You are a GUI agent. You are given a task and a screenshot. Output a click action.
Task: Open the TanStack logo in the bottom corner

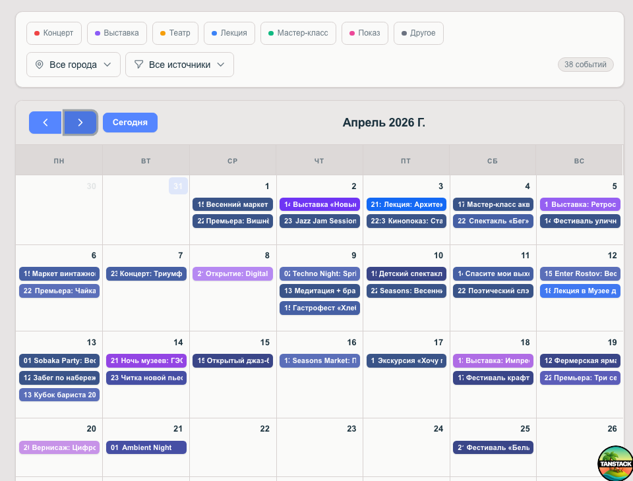point(615,463)
